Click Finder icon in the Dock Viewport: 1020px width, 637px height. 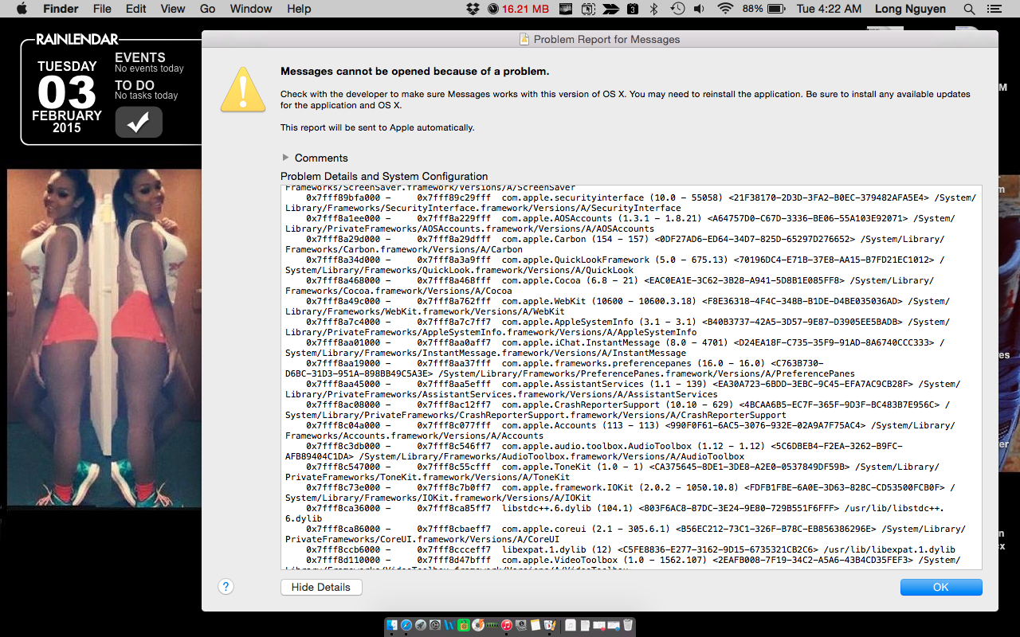coord(392,625)
